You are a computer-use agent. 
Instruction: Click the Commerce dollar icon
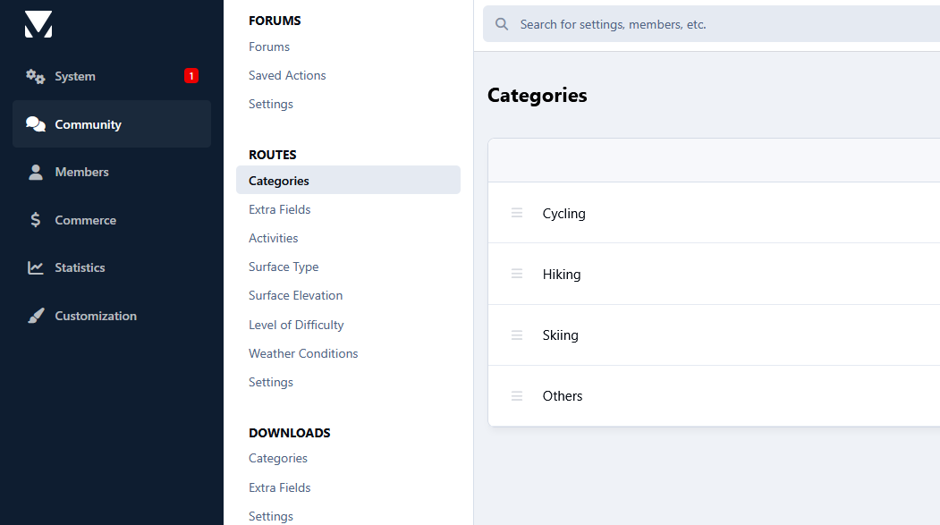[36, 220]
